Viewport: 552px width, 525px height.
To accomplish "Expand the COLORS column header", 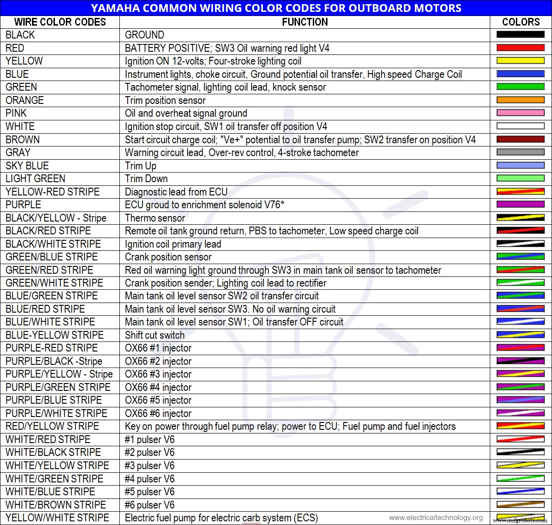I will click(x=521, y=22).
